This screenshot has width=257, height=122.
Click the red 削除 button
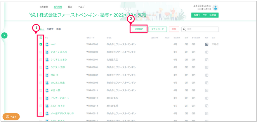point(174,29)
